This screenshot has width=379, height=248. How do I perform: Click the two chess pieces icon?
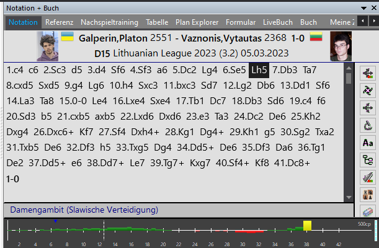367,195
